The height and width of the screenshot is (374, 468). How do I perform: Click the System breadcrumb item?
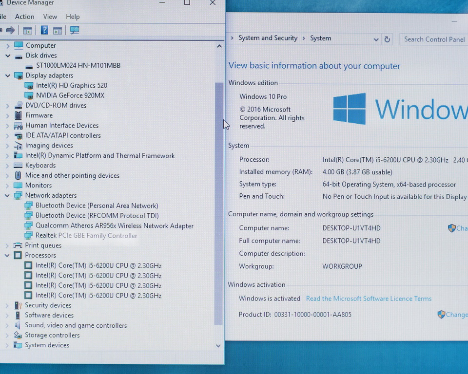click(x=321, y=38)
